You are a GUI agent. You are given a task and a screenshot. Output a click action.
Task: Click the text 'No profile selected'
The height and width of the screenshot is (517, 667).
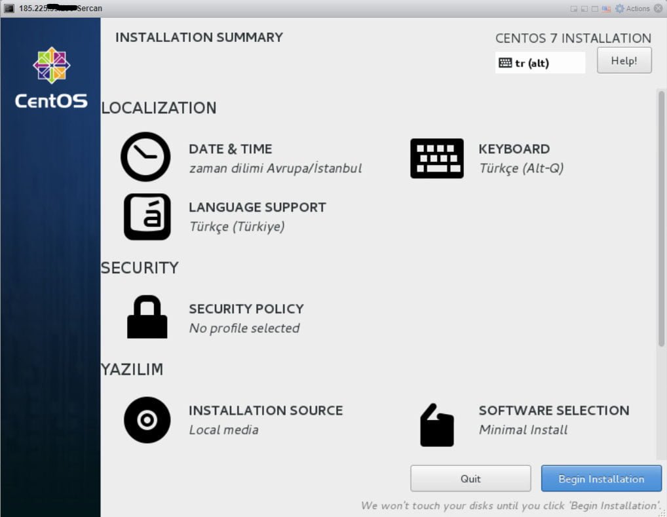click(x=244, y=328)
